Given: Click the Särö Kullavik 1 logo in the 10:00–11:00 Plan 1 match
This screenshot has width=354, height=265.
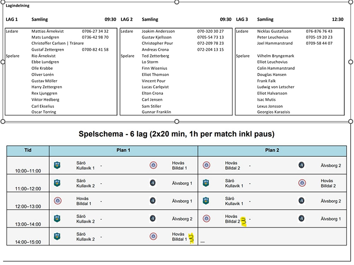Looking at the screenshot, I should click(57, 165).
